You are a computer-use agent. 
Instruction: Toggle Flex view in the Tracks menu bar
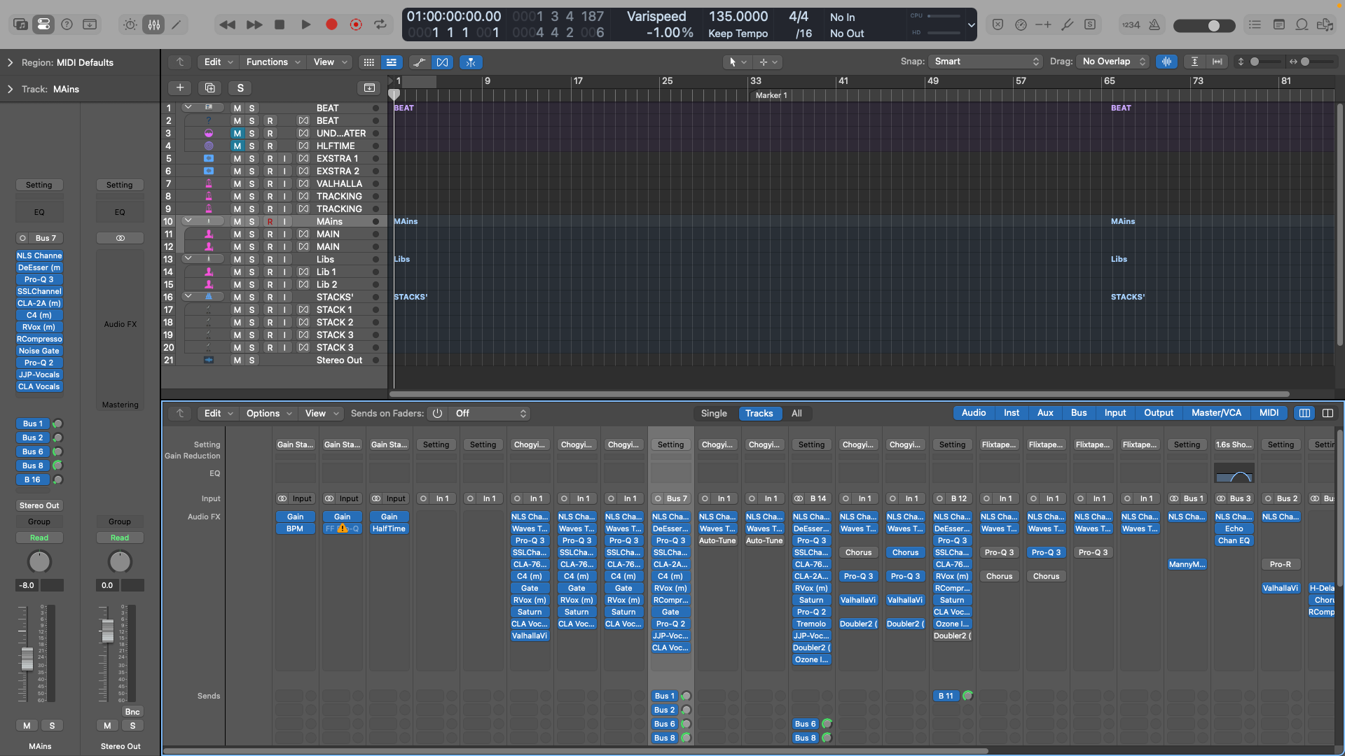442,62
